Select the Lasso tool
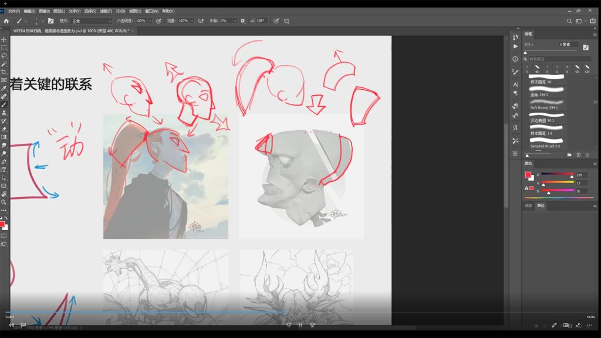 tap(4, 55)
